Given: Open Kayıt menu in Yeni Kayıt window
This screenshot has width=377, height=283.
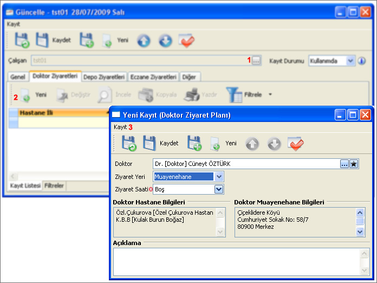Looking at the screenshot, I should coord(120,127).
